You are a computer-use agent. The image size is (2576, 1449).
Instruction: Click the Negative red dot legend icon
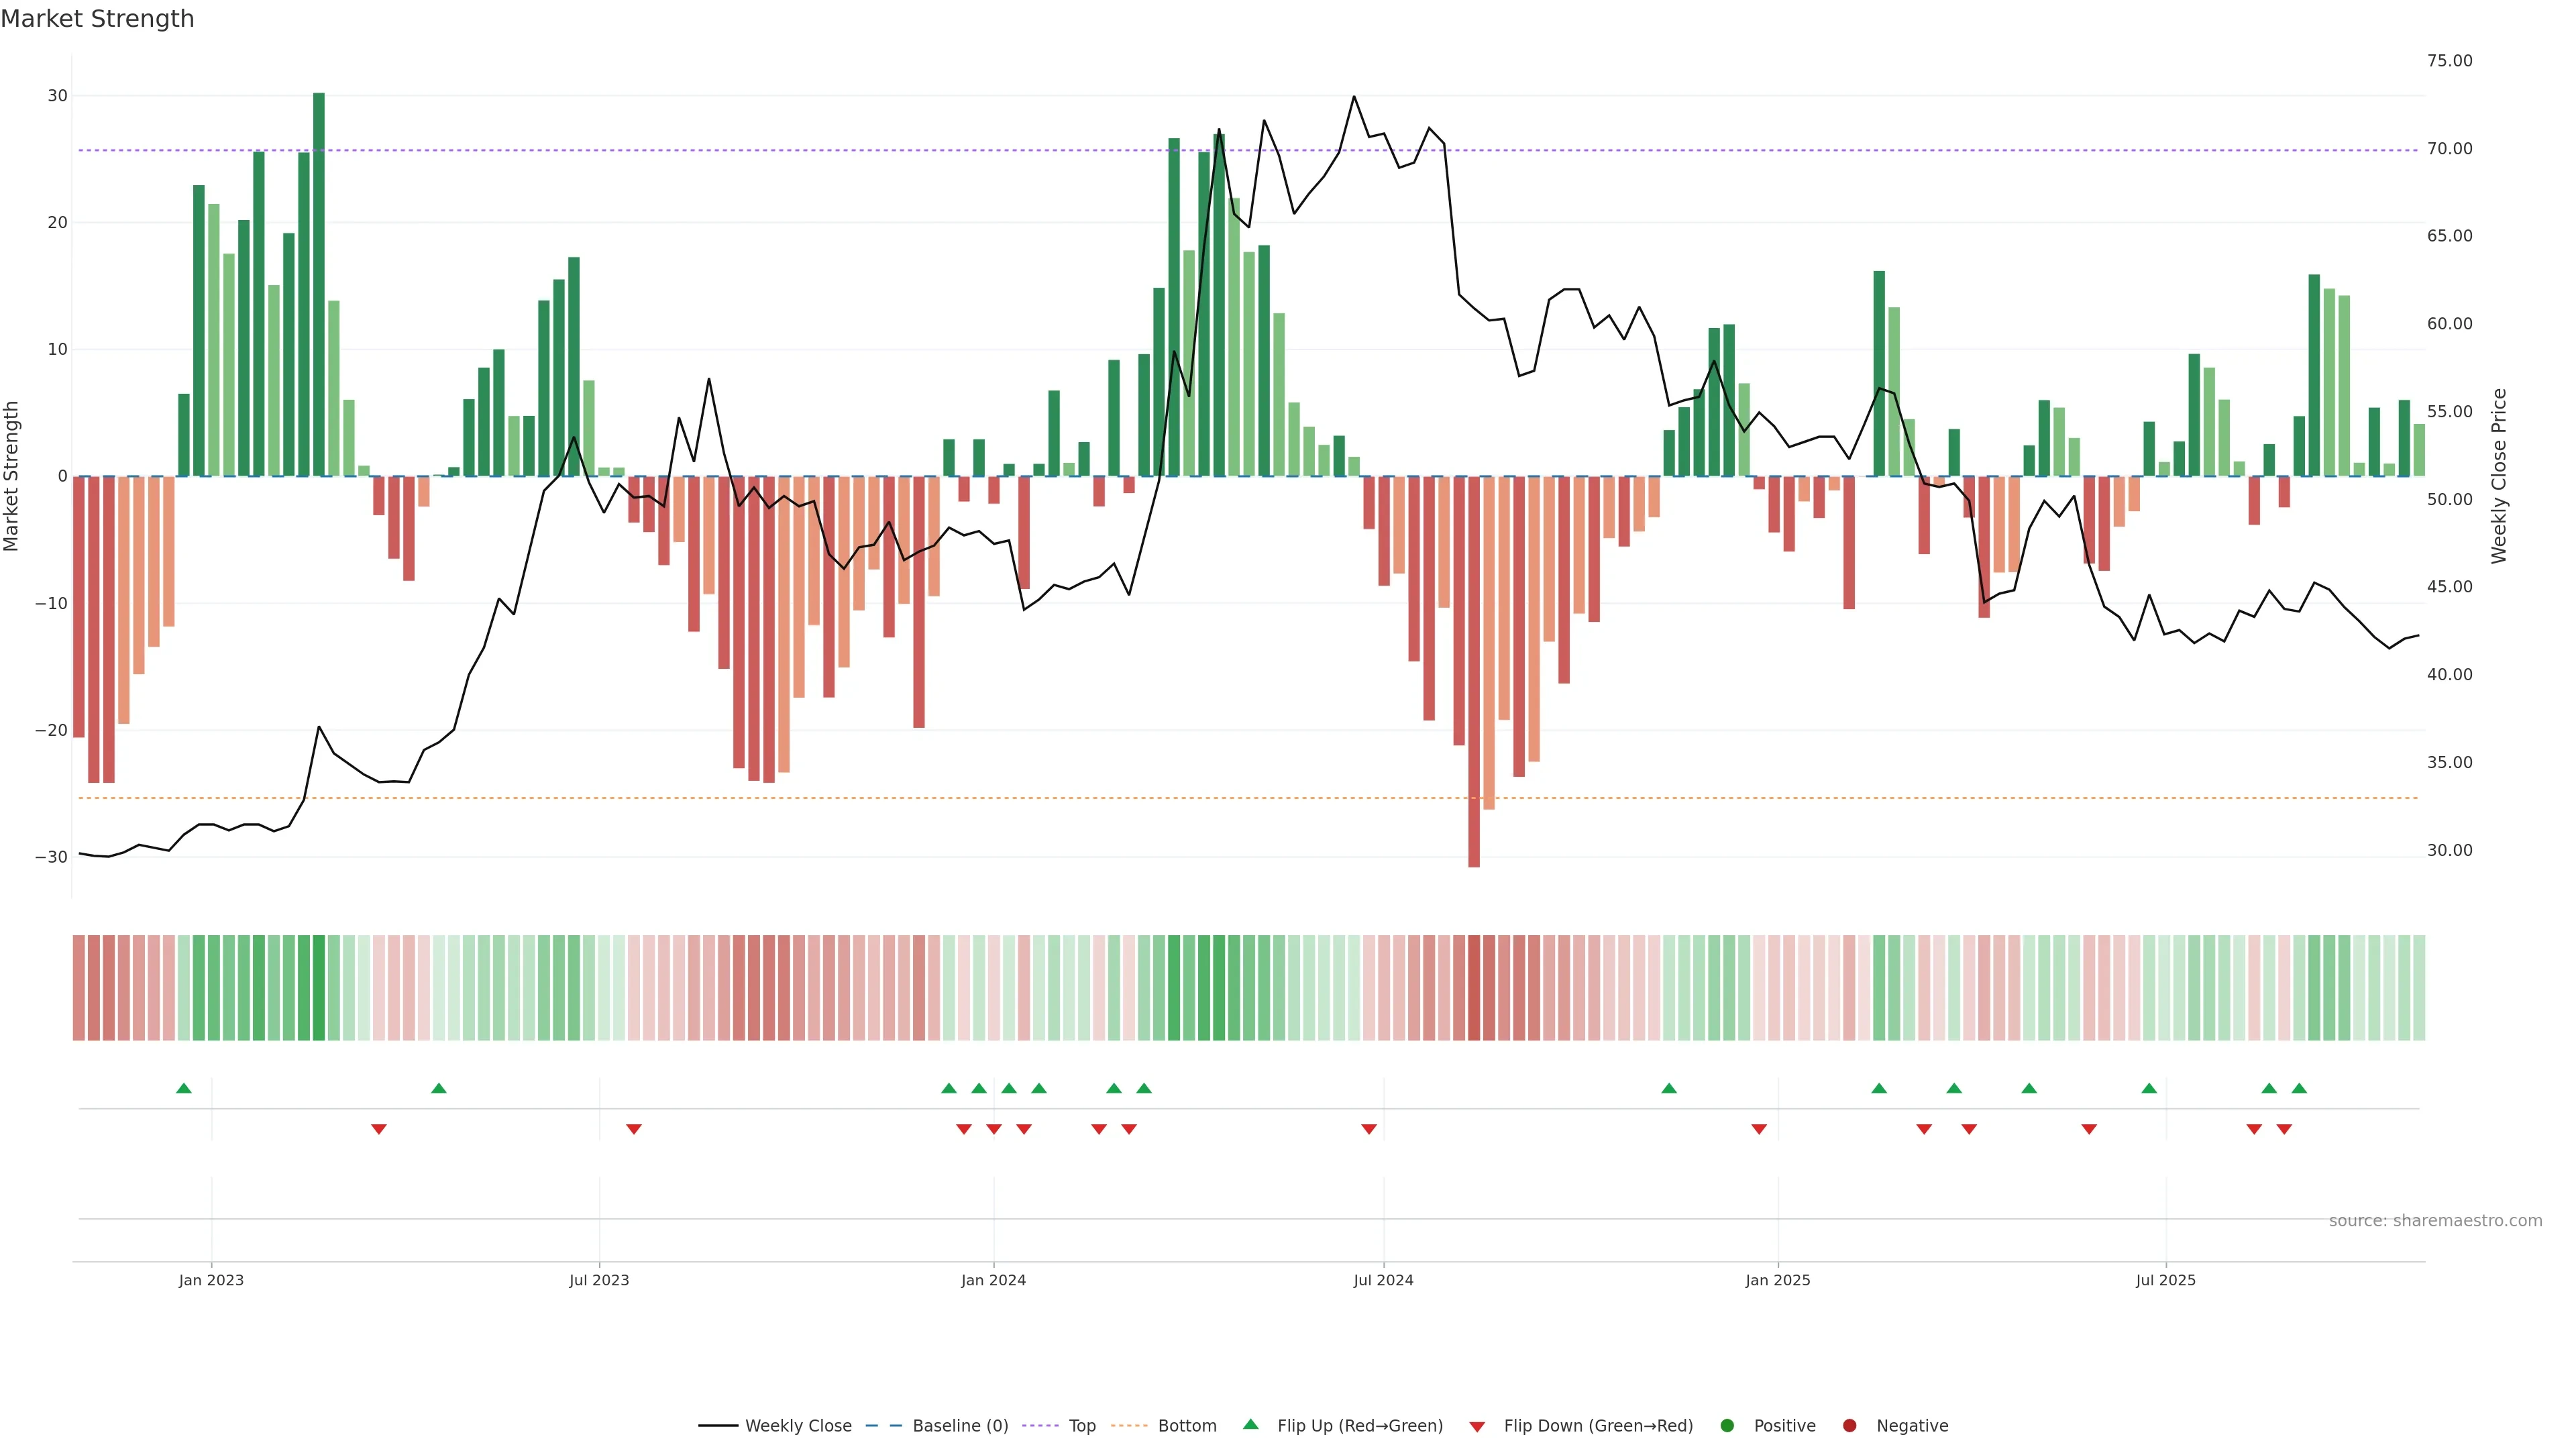pyautogui.click(x=1849, y=1426)
